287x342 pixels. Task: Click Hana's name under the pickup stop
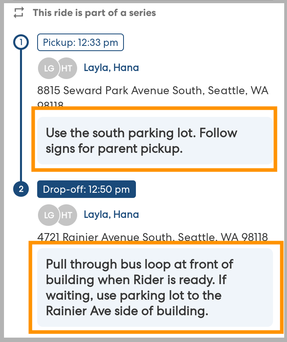pos(126,68)
